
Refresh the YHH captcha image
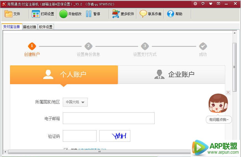coord(115,136)
